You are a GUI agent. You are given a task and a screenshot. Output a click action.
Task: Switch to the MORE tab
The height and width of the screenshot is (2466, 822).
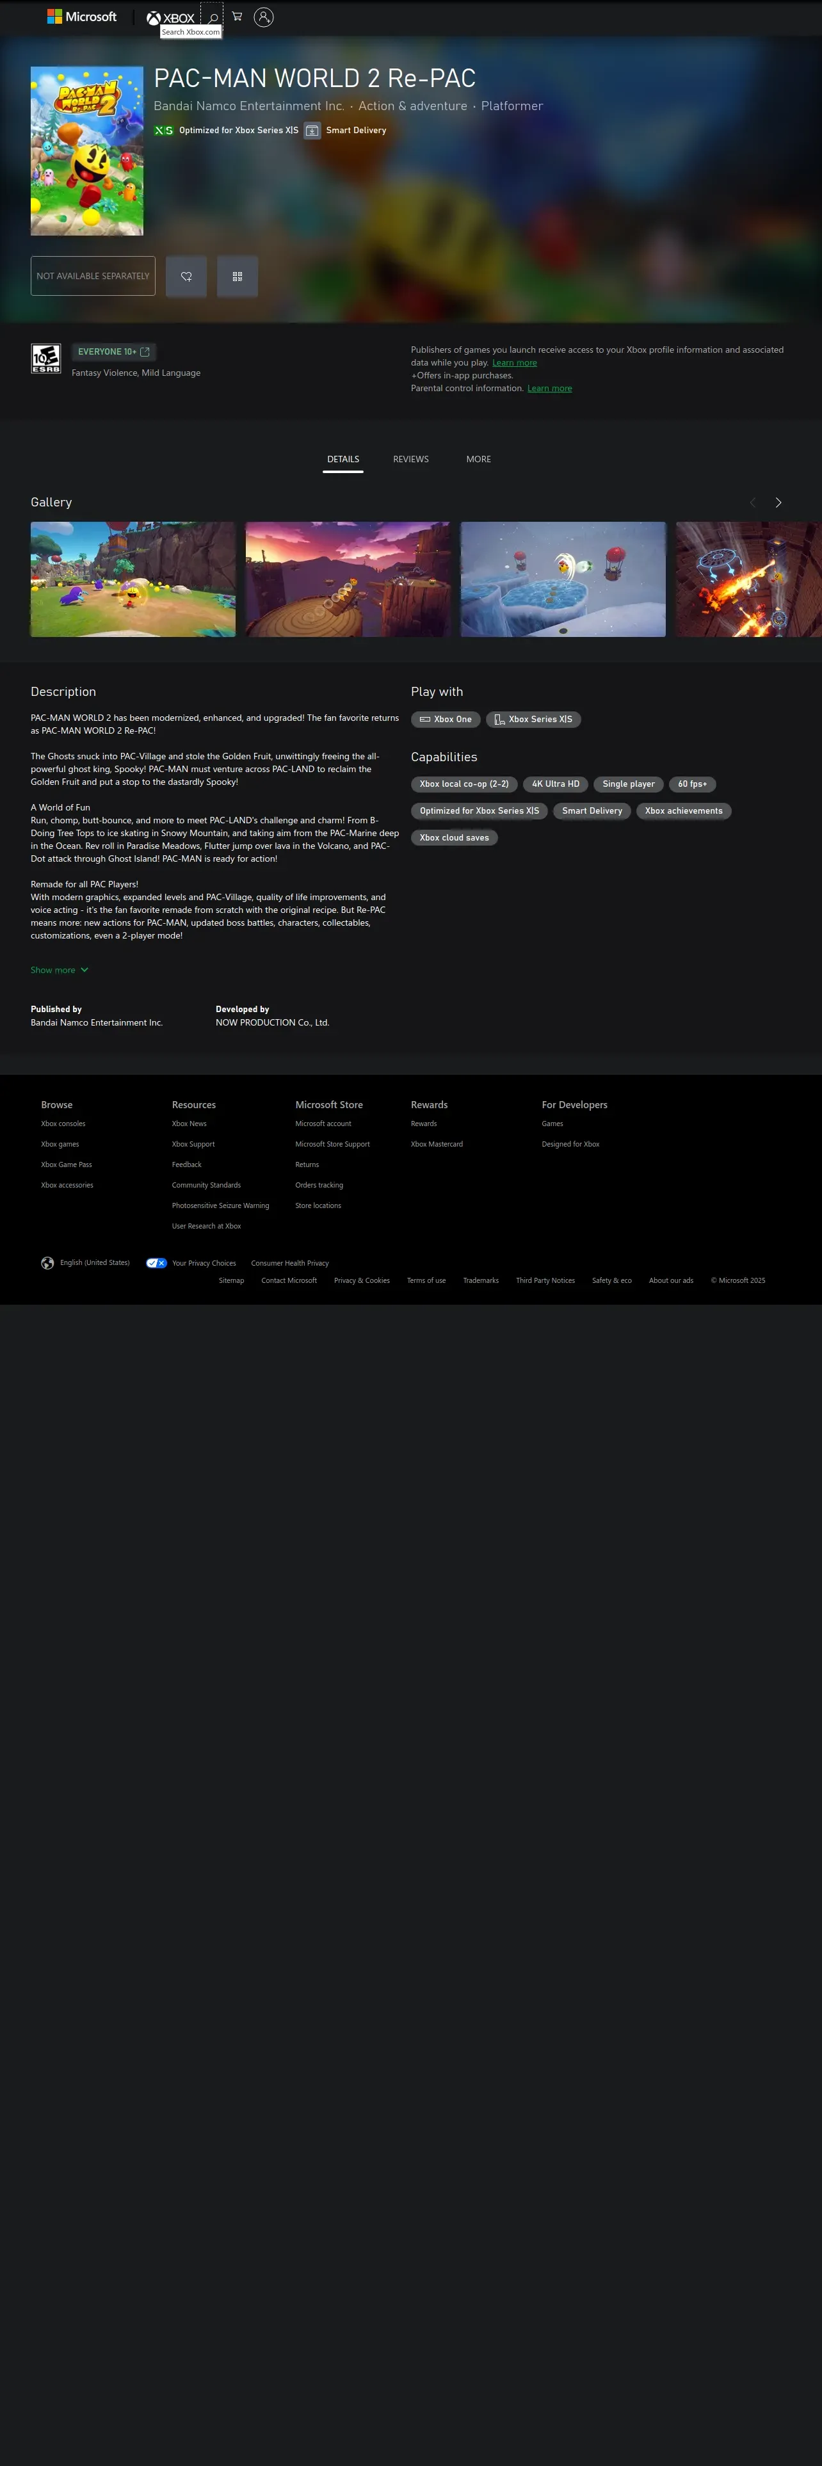pyautogui.click(x=478, y=460)
